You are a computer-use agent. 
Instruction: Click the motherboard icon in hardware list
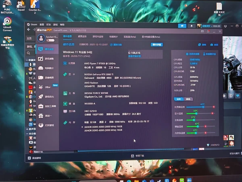(65, 93)
